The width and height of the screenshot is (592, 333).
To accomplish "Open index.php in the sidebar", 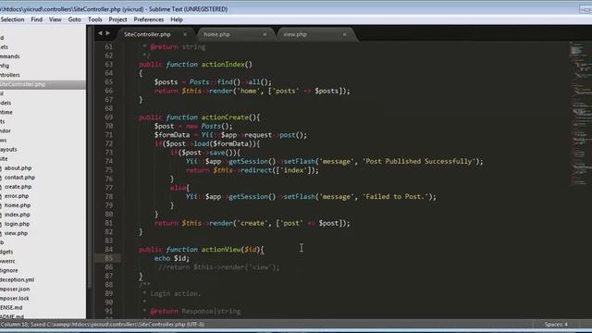I will [x=17, y=215].
